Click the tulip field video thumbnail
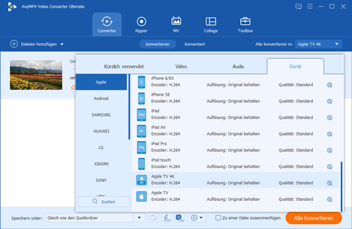The height and width of the screenshot is (229, 352). (36, 75)
